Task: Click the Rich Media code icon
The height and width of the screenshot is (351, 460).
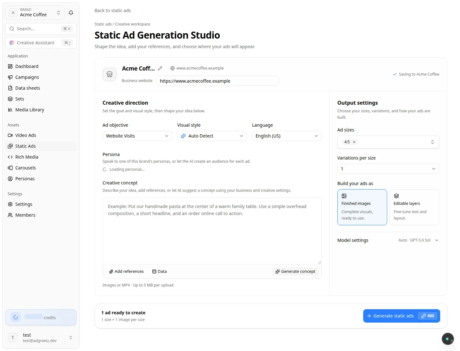Action: 10,157
